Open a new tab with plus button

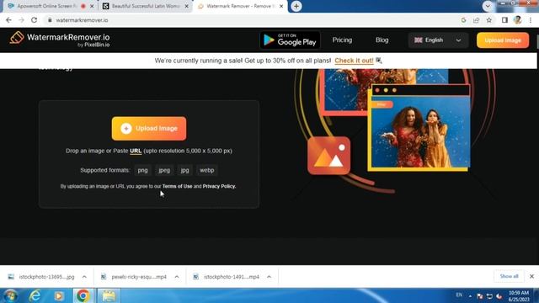pyautogui.click(x=296, y=6)
